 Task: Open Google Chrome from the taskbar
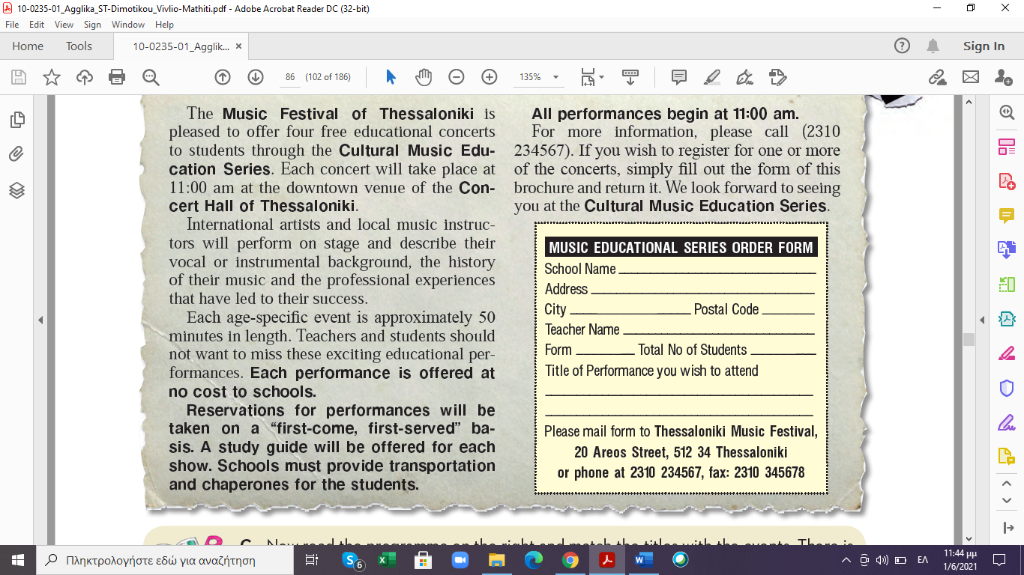570,560
